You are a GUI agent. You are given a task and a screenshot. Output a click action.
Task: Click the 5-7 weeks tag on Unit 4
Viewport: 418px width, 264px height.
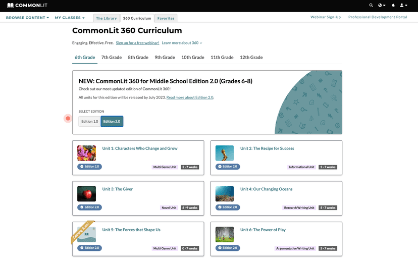click(x=328, y=208)
